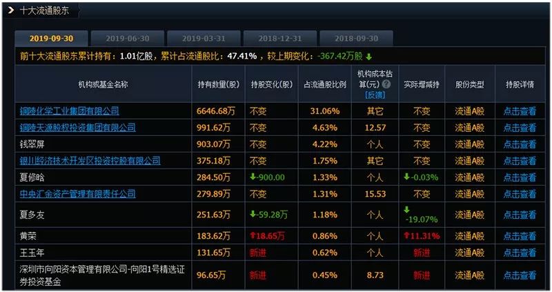Click the 131.65万 holding value
Screen dimensions: 552x292
click(x=213, y=253)
